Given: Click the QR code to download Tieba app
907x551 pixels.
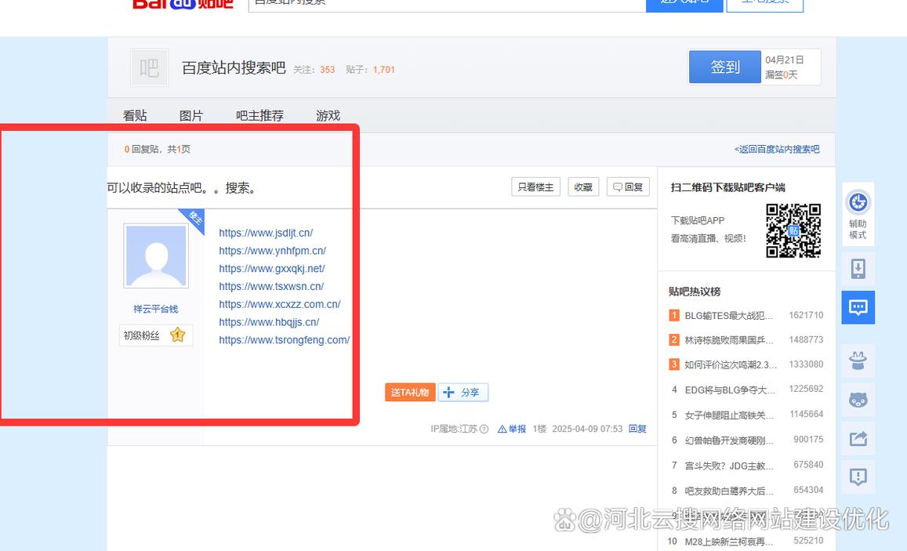Looking at the screenshot, I should coord(793,230).
